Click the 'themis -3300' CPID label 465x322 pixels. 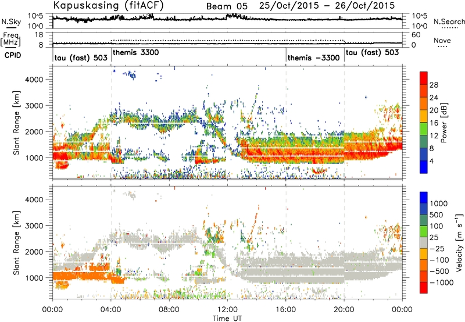tap(313, 58)
